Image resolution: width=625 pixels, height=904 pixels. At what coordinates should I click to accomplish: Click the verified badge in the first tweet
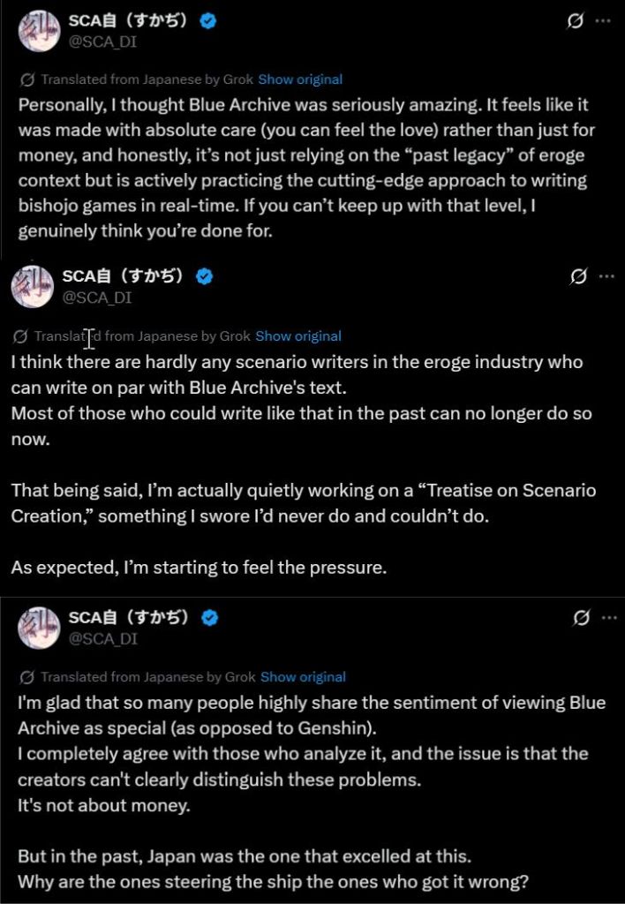pyautogui.click(x=207, y=22)
